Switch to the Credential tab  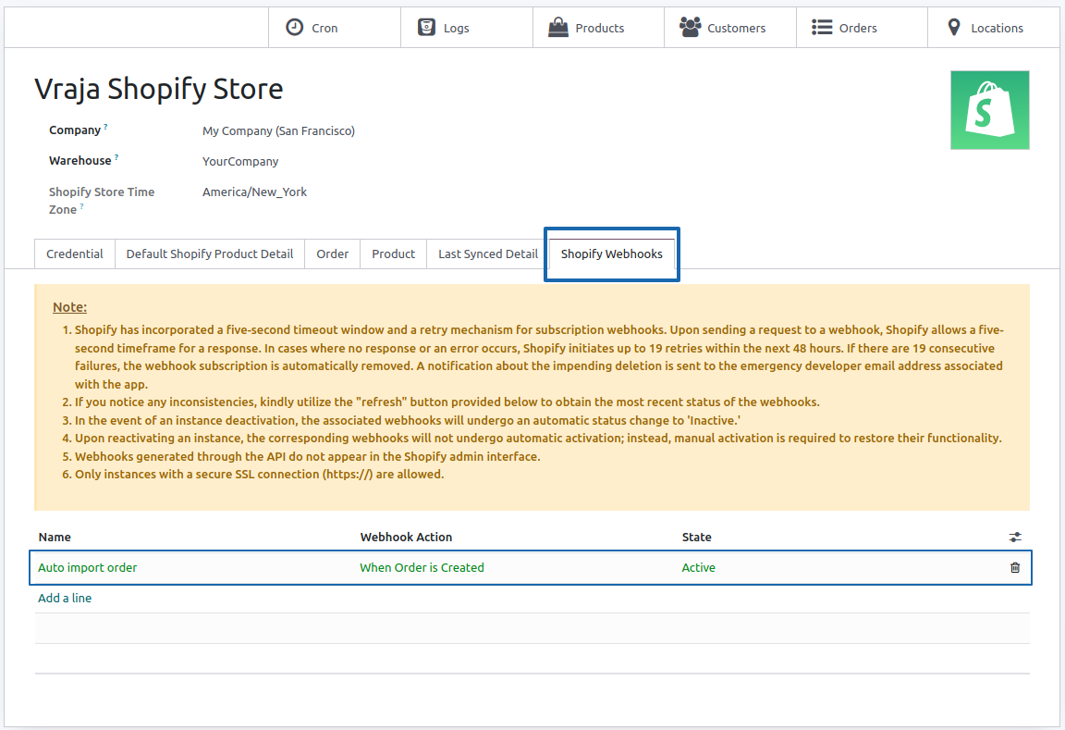pyautogui.click(x=75, y=254)
